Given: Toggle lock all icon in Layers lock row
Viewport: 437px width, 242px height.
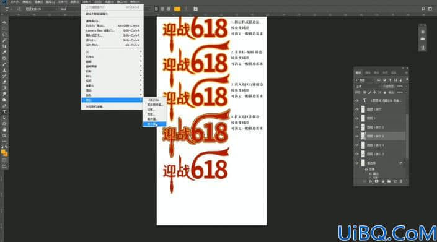Looking at the screenshot, I should [385, 92].
